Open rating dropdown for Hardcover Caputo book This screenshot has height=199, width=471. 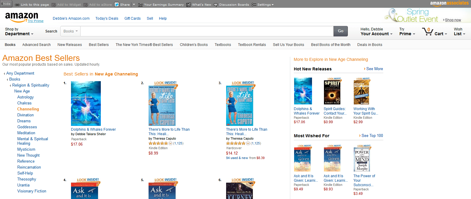coord(248,144)
